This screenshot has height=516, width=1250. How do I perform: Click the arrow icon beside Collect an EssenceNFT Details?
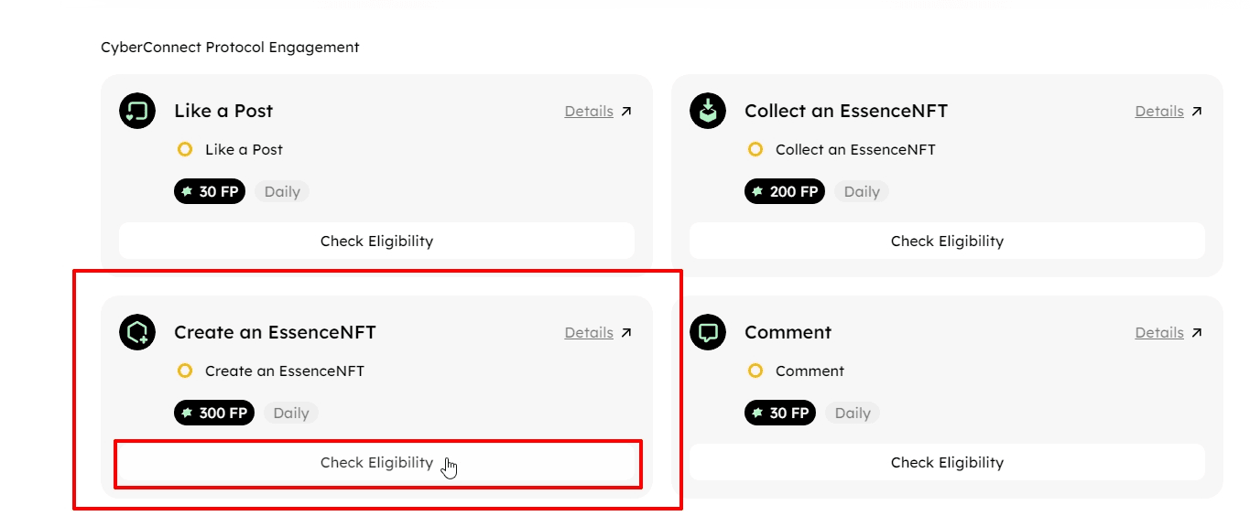coord(1197,112)
